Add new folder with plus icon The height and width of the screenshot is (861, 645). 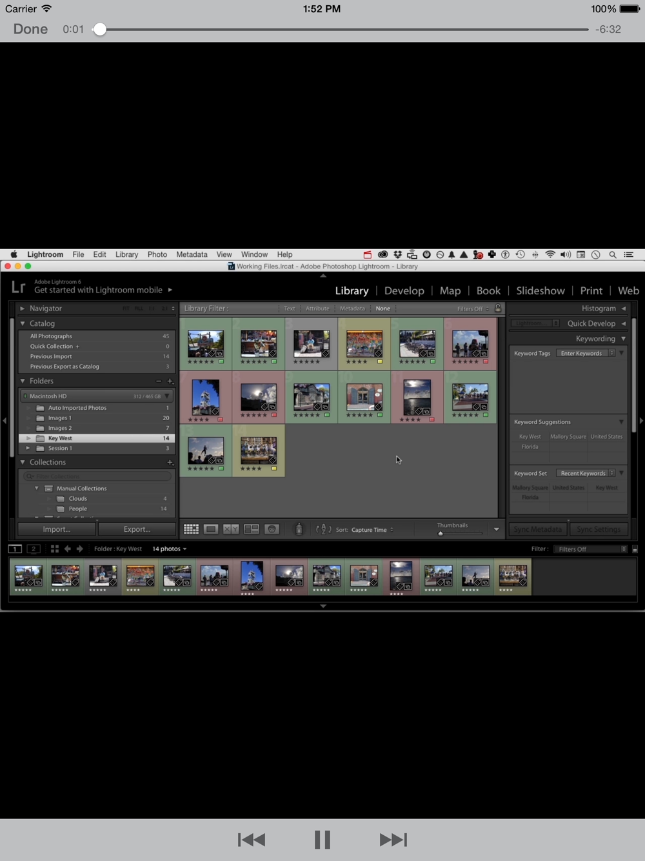click(x=170, y=381)
